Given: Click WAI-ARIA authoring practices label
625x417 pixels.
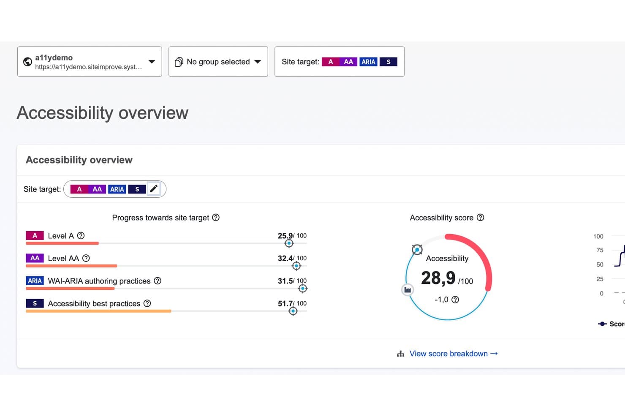Looking at the screenshot, I should click(99, 281).
